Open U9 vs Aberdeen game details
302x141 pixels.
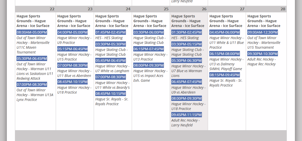click(x=188, y=90)
